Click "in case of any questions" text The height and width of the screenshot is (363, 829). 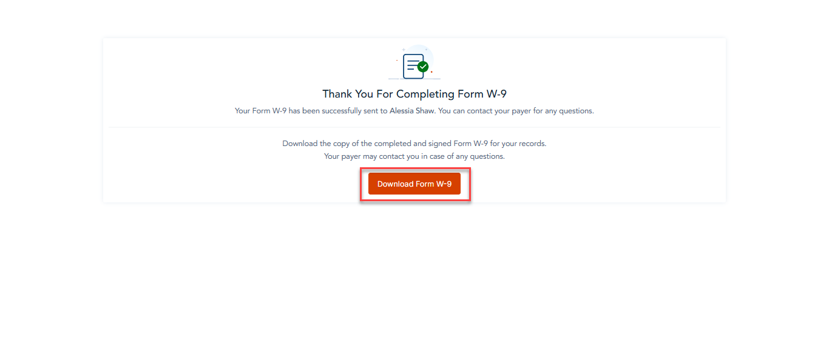461,156
